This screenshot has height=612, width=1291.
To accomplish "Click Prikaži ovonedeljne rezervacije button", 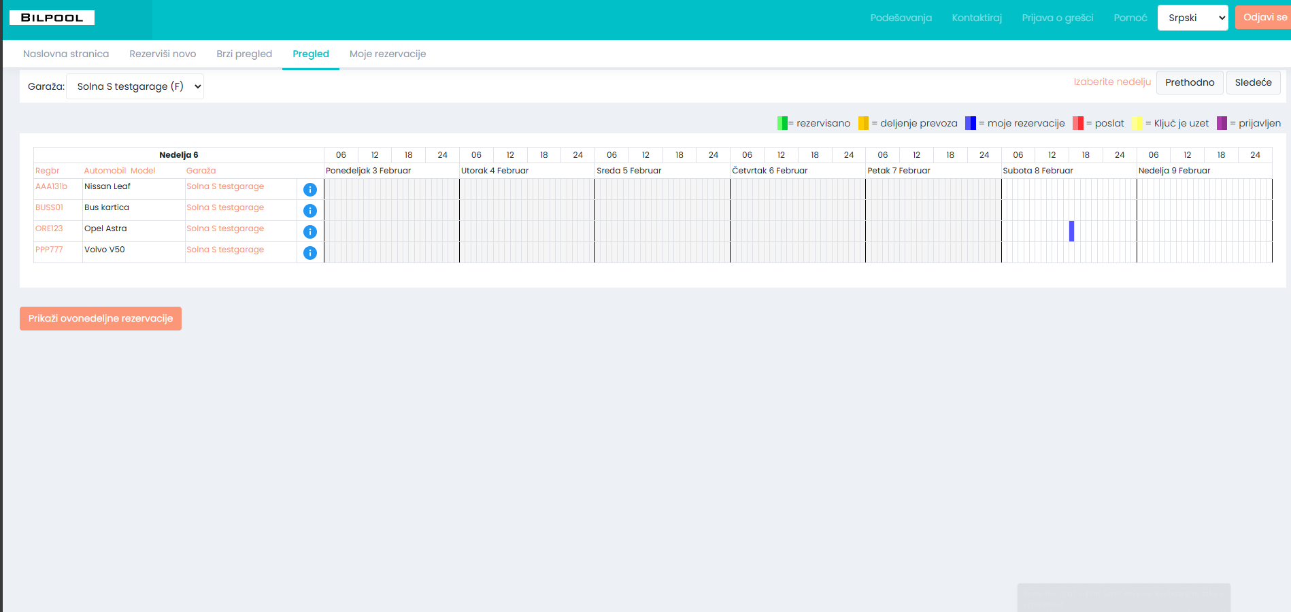I will pyautogui.click(x=101, y=318).
